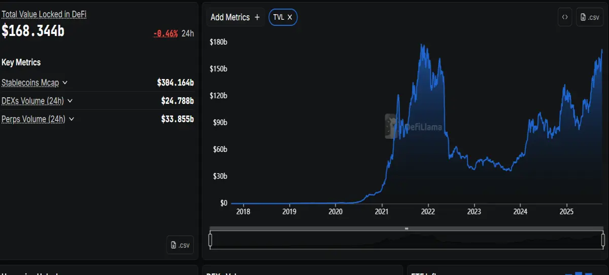
Task: Click the Total Value Locked in DeFi label
Action: tap(44, 15)
